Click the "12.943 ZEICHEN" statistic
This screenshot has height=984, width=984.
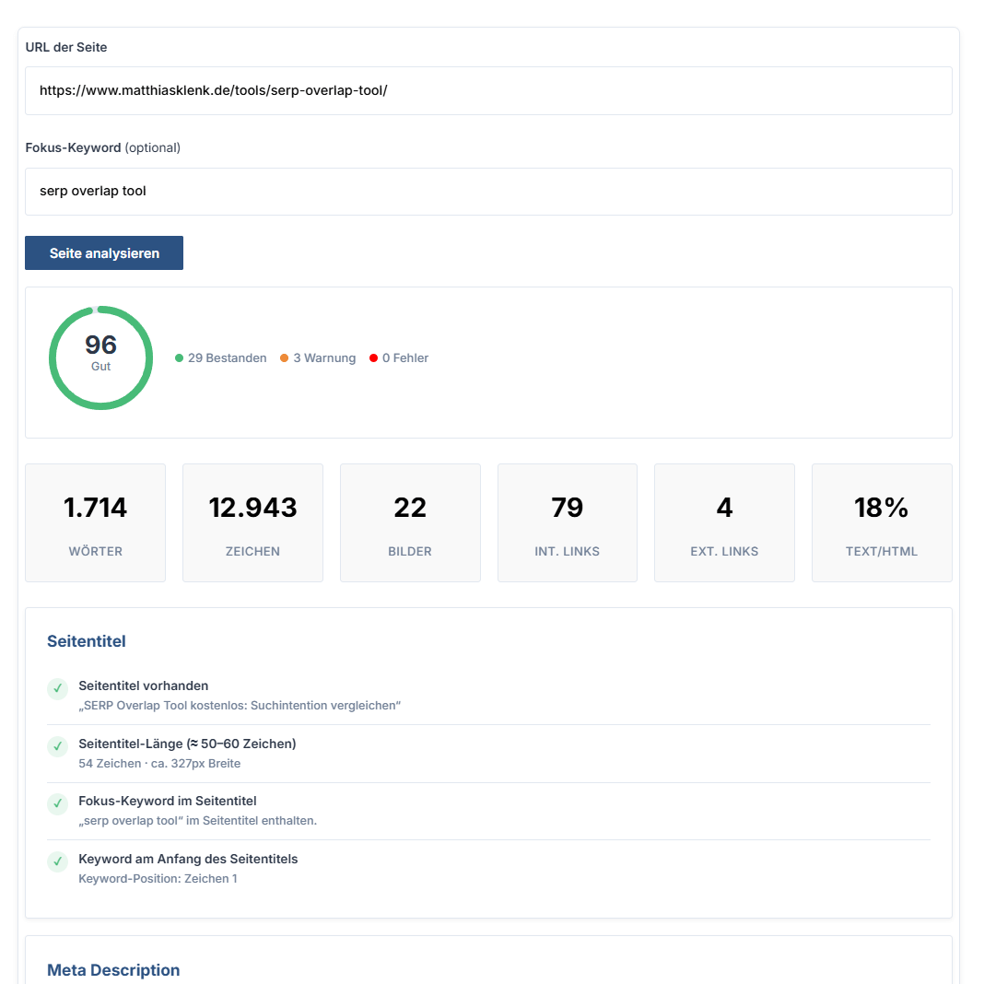point(252,522)
